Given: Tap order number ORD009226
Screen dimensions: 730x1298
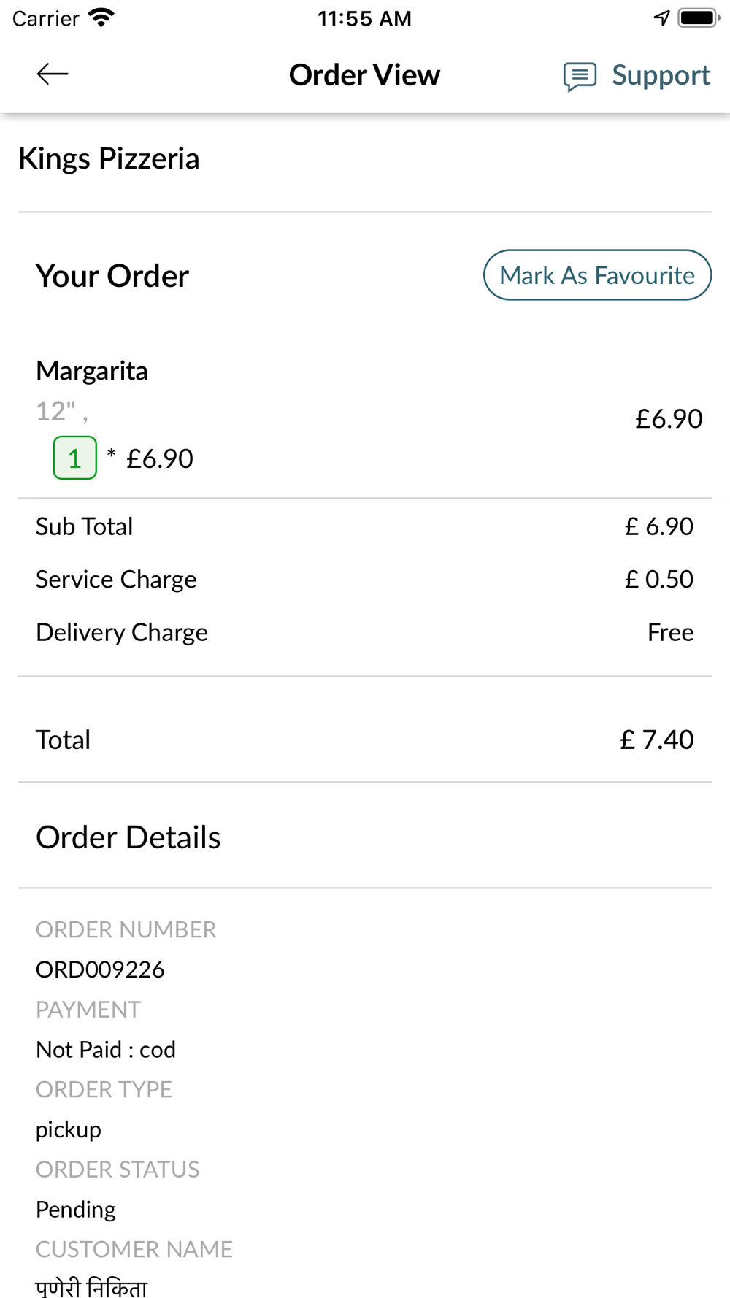Looking at the screenshot, I should [x=100, y=969].
